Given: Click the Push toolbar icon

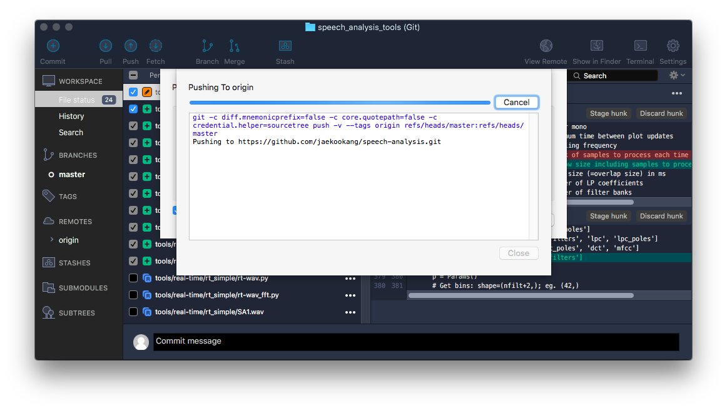Looking at the screenshot, I should click(131, 46).
